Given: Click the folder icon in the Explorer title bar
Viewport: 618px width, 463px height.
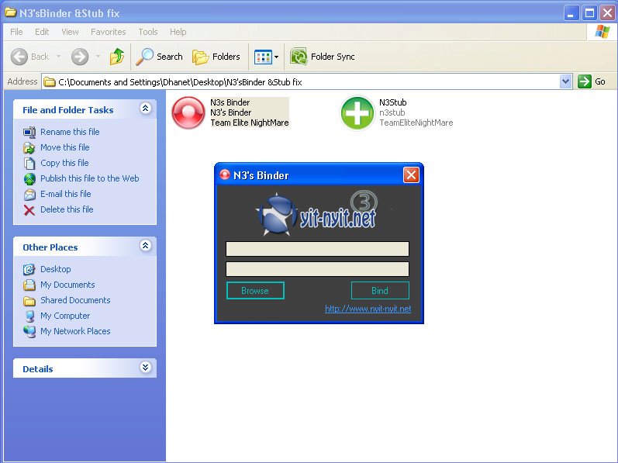Looking at the screenshot, I should [x=11, y=12].
